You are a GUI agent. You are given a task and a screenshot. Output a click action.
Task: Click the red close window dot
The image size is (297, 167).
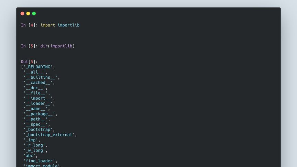[22, 13]
